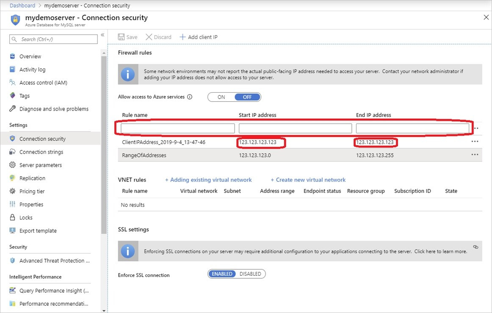Open Pricing tier menu item
This screenshot has width=492, height=313.
tap(32, 191)
